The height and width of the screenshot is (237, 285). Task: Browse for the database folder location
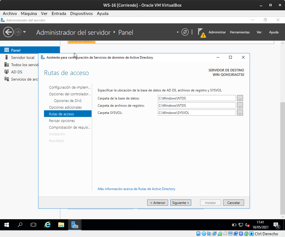240,98
